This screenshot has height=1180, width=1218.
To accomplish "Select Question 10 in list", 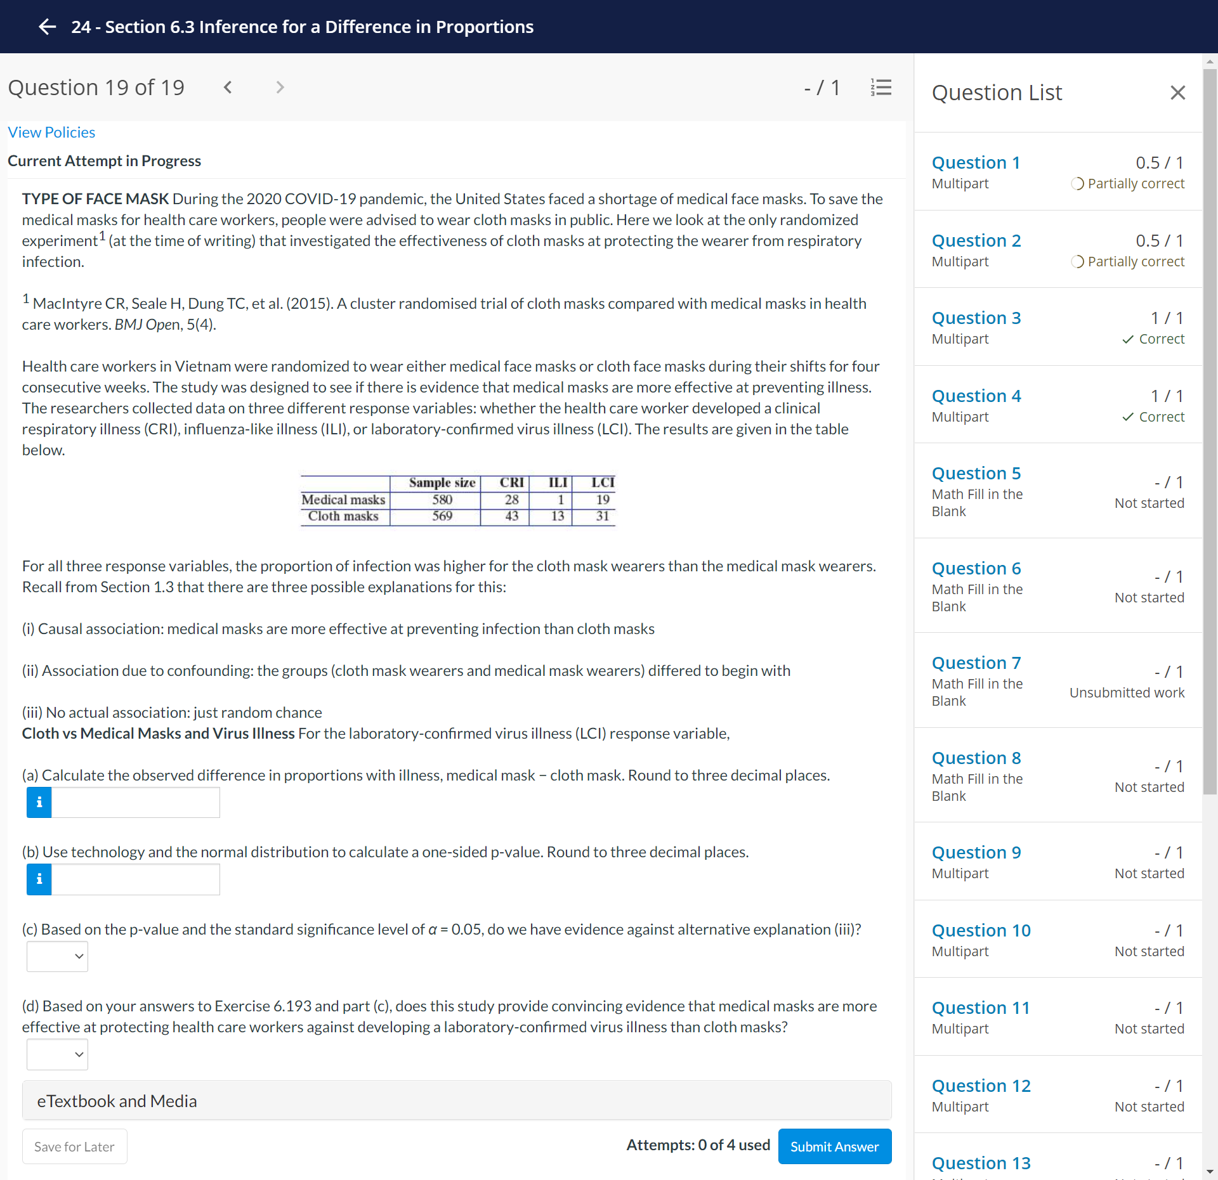I will click(x=981, y=931).
